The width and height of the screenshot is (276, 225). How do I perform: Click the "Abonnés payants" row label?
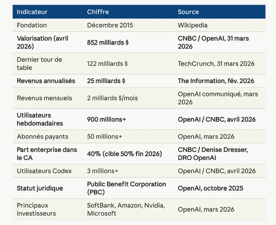(x=42, y=137)
